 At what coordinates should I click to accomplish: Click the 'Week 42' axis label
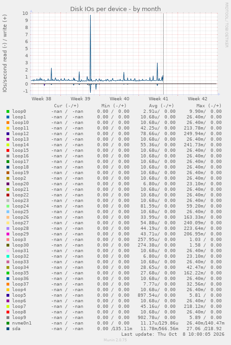click(198, 99)
